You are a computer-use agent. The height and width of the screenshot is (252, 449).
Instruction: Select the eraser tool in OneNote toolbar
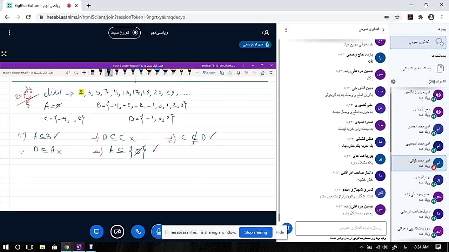click(92, 72)
